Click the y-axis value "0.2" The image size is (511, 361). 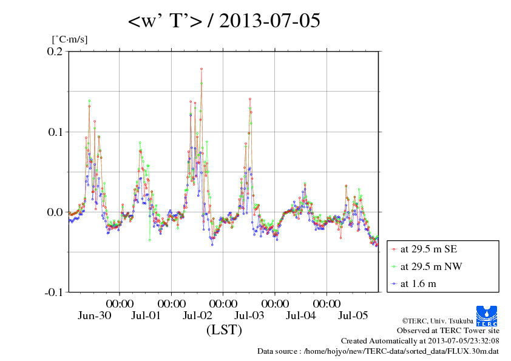(55, 51)
